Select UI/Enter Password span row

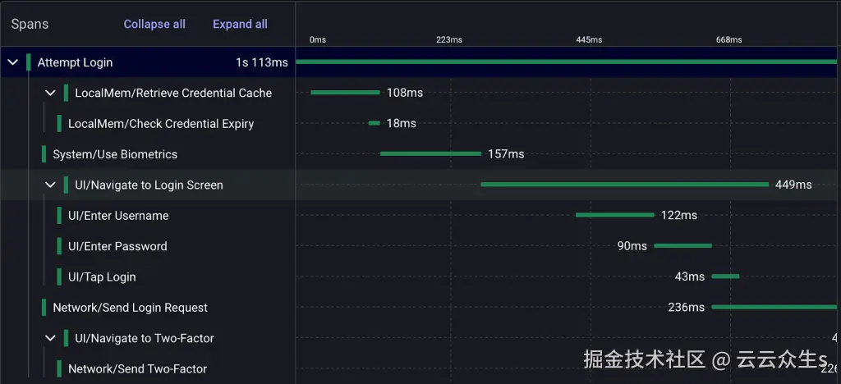pos(117,246)
